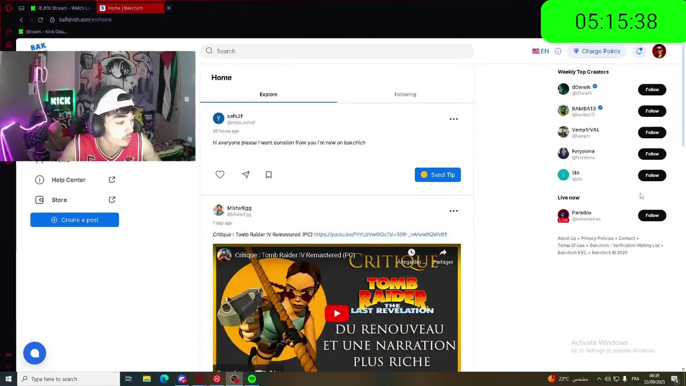The width and height of the screenshot is (686, 386).
Task: Open Bakchich - Verification Waiting List link
Action: (624, 246)
